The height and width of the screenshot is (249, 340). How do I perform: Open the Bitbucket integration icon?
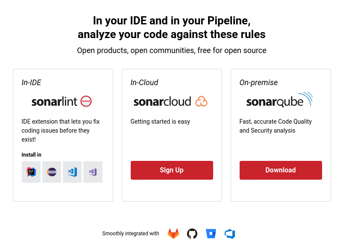[211, 234]
